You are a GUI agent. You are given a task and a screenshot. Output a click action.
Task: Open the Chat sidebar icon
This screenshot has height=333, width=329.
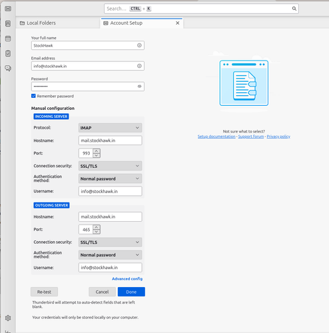(8, 68)
